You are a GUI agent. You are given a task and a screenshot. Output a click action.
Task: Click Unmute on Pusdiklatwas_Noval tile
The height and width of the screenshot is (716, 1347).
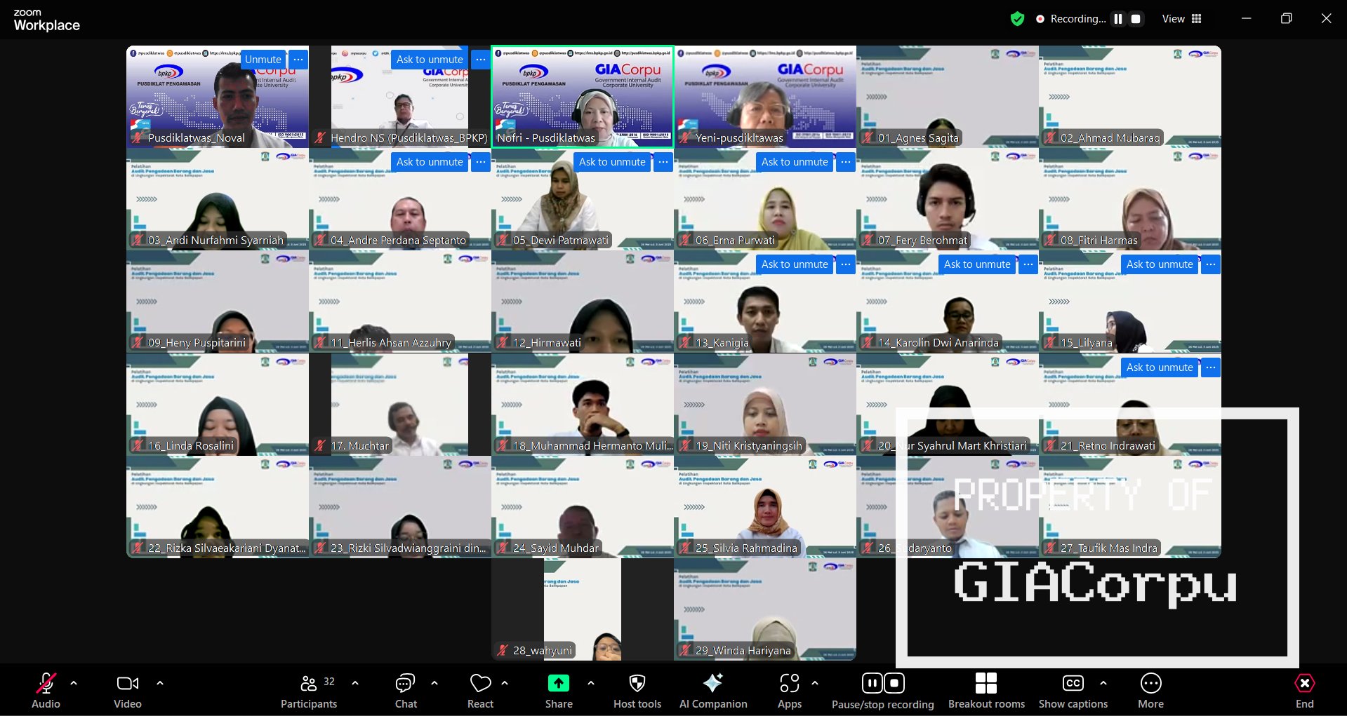point(263,60)
